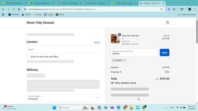198x111 pixels.
Task: Open Windows Start menu
Action: (54, 108)
